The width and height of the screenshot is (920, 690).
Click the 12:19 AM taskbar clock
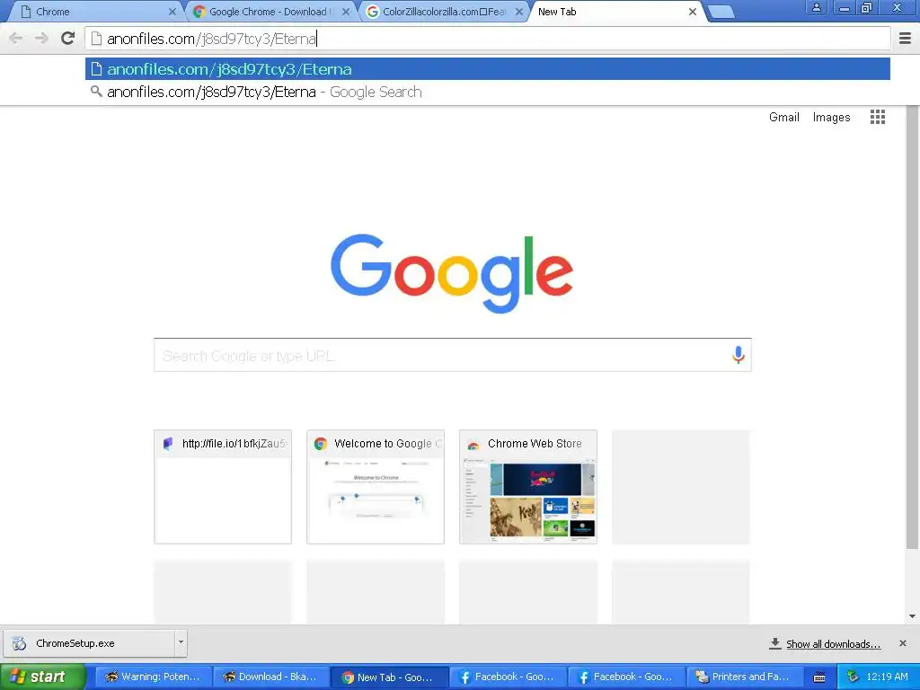887,677
